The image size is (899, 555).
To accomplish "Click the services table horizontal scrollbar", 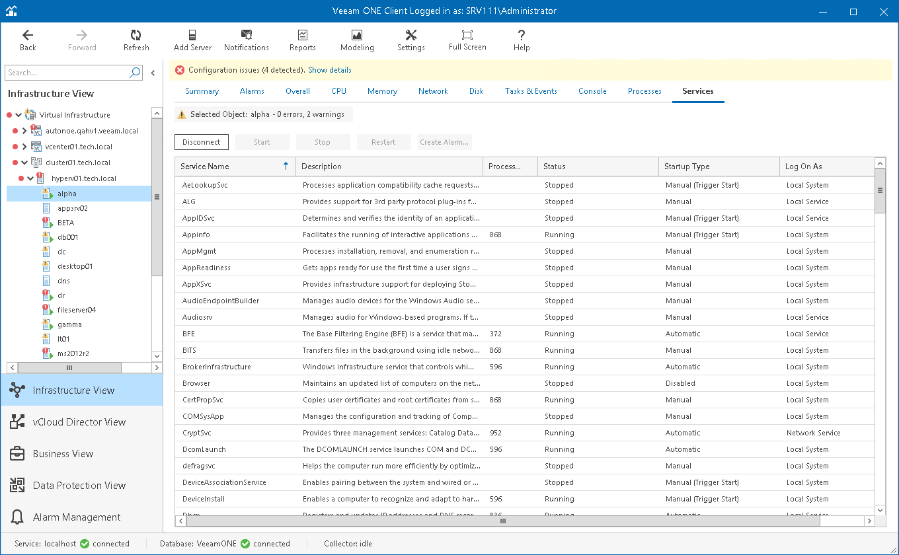I will (502, 521).
